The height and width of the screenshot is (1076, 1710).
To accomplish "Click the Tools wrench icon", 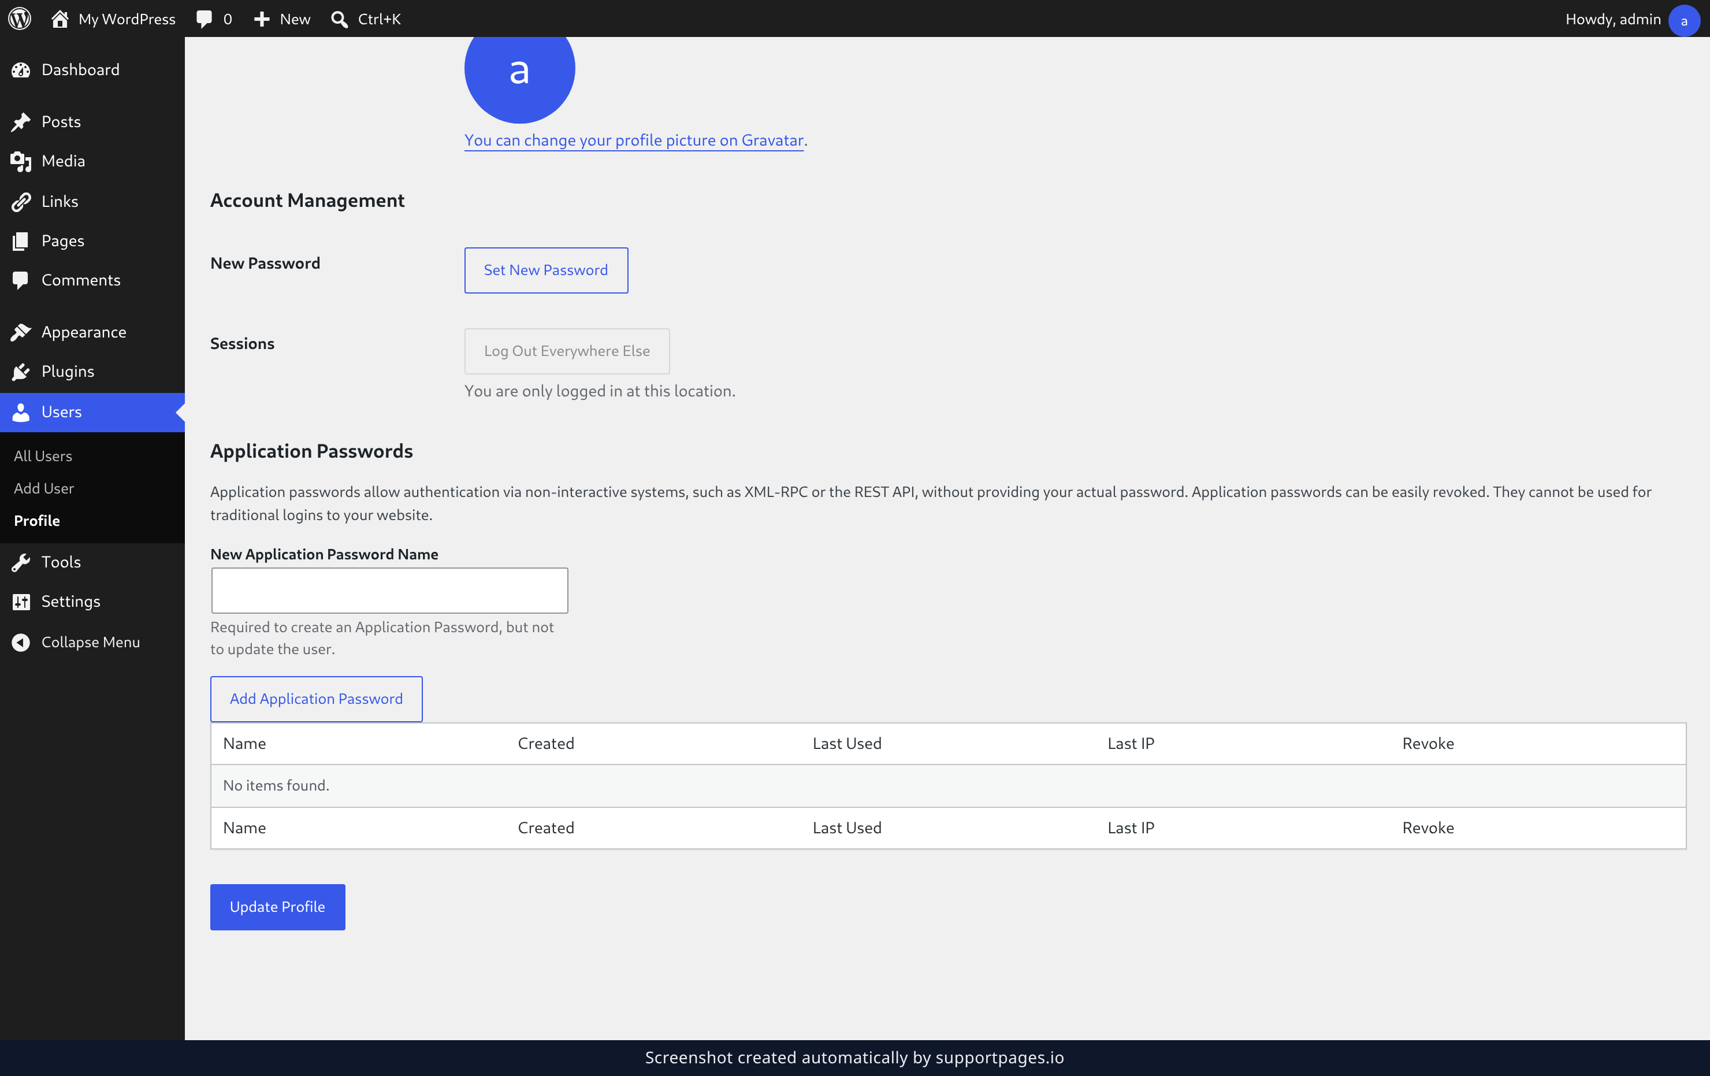I will (21, 562).
